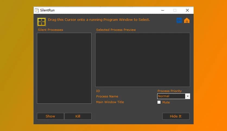
Task: Click the Process Priority label
Action: point(169,91)
